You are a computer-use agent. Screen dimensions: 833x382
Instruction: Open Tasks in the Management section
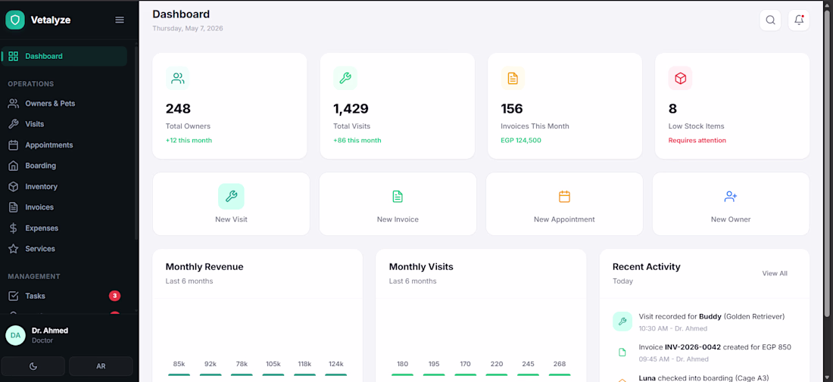click(x=64, y=296)
